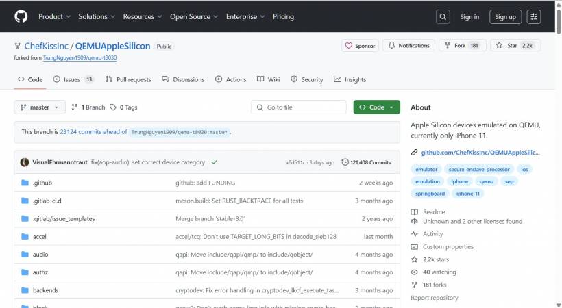Open the ChefKissInc owner link
The height and width of the screenshot is (308, 562).
pos(46,47)
